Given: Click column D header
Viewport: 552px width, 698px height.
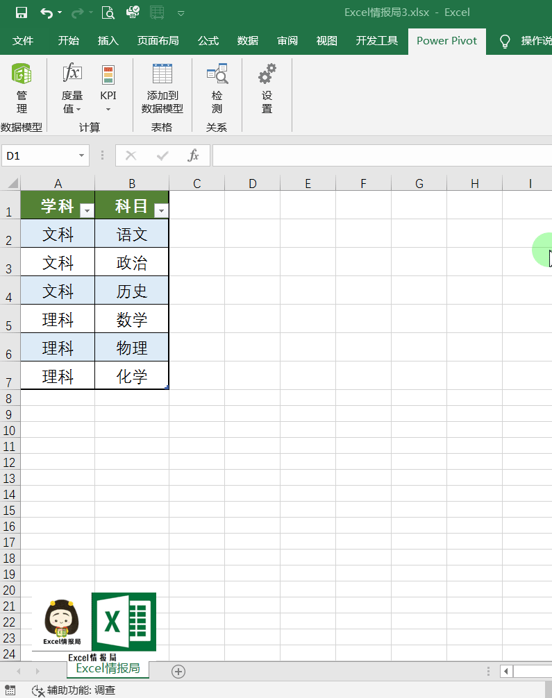Looking at the screenshot, I should pos(252,183).
